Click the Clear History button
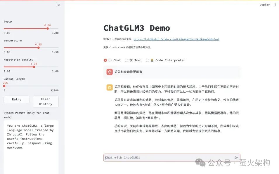The height and width of the screenshot is (174, 279). click(46, 102)
